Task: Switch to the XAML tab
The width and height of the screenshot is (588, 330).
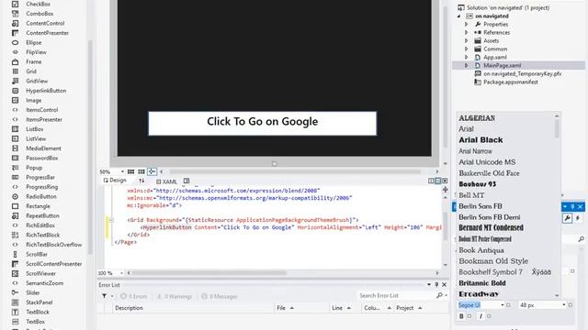Action: (166, 181)
